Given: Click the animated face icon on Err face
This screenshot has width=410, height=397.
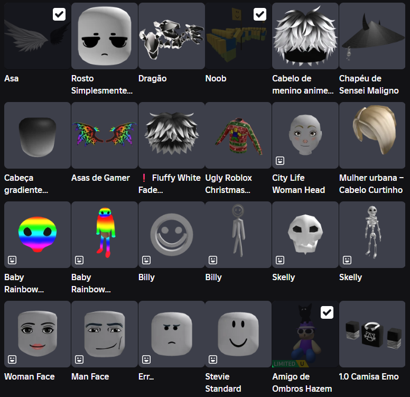Looking at the screenshot, I should click(146, 359).
